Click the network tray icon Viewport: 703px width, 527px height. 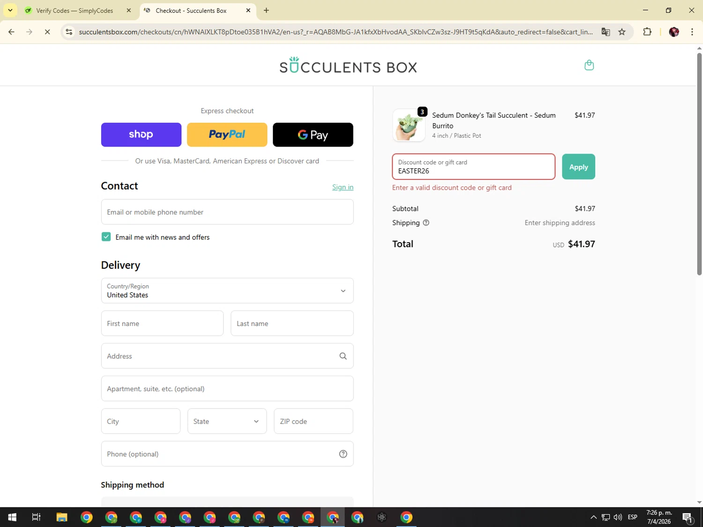606,517
